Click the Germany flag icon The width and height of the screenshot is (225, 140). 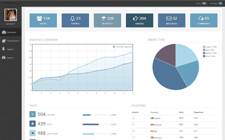[152, 137]
